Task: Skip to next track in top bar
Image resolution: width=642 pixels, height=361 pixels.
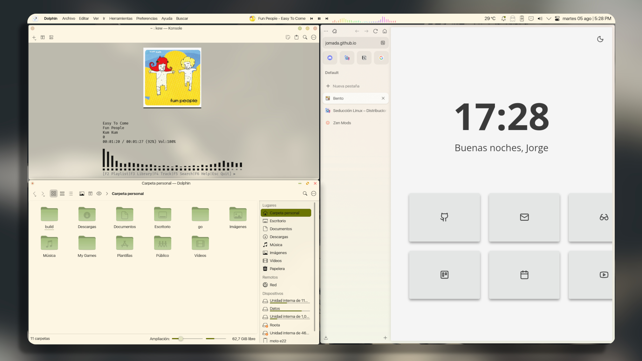Action: (x=327, y=18)
